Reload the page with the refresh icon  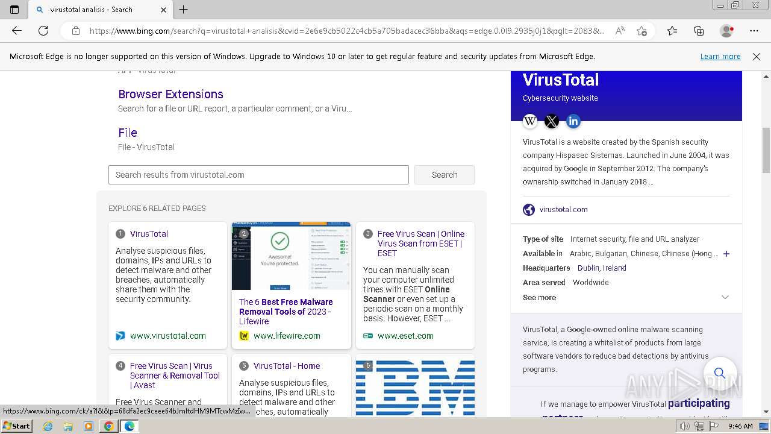(x=43, y=31)
